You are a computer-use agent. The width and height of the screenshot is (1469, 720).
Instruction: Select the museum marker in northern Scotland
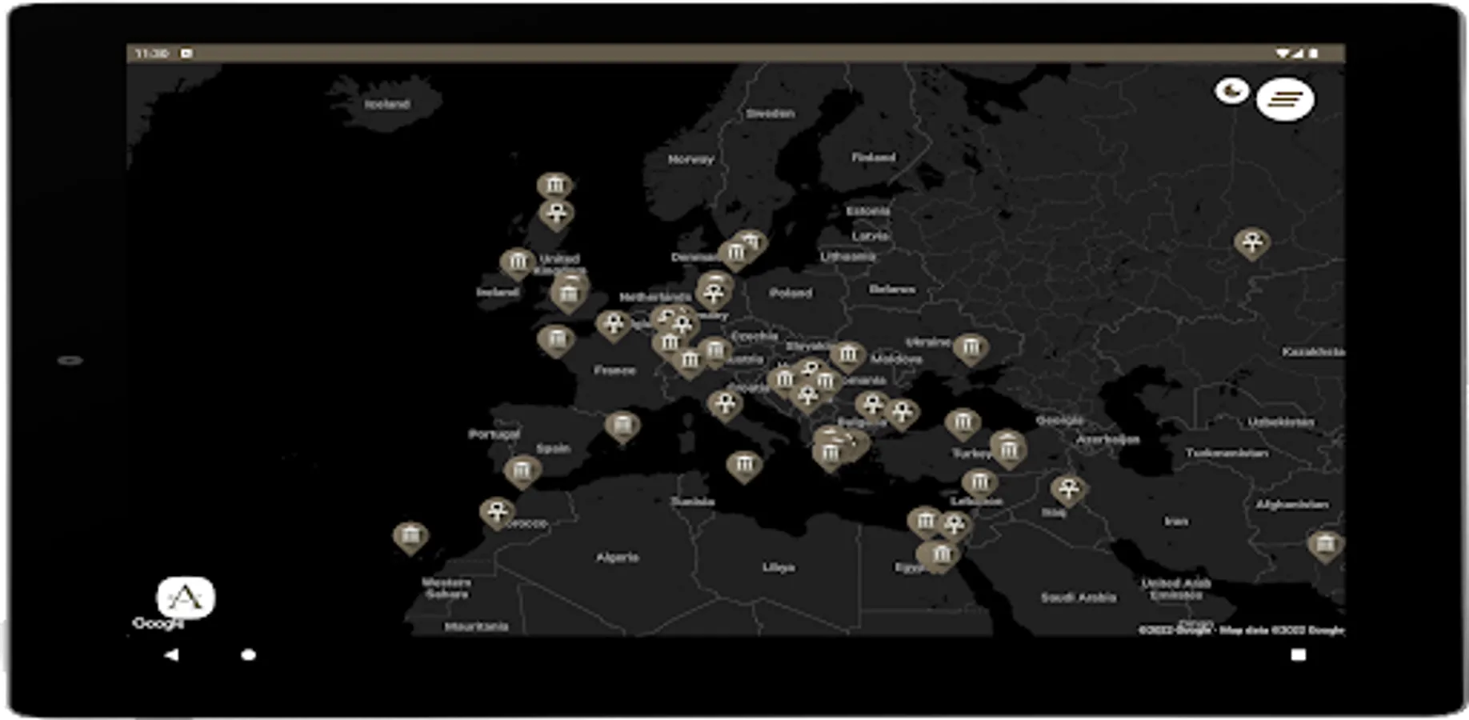coord(554,187)
